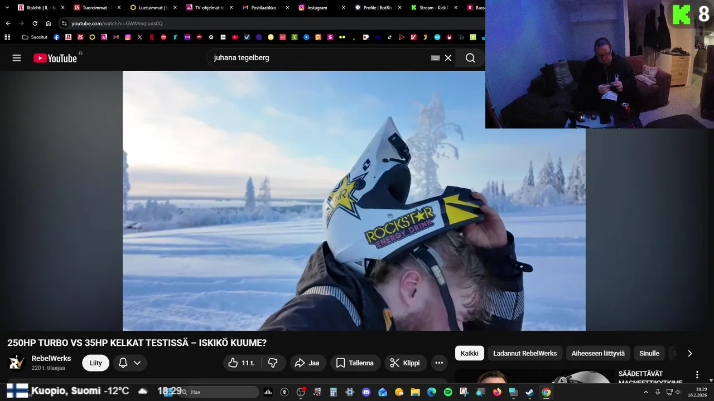
Task: Go back with browser back arrow
Action: 8,23
